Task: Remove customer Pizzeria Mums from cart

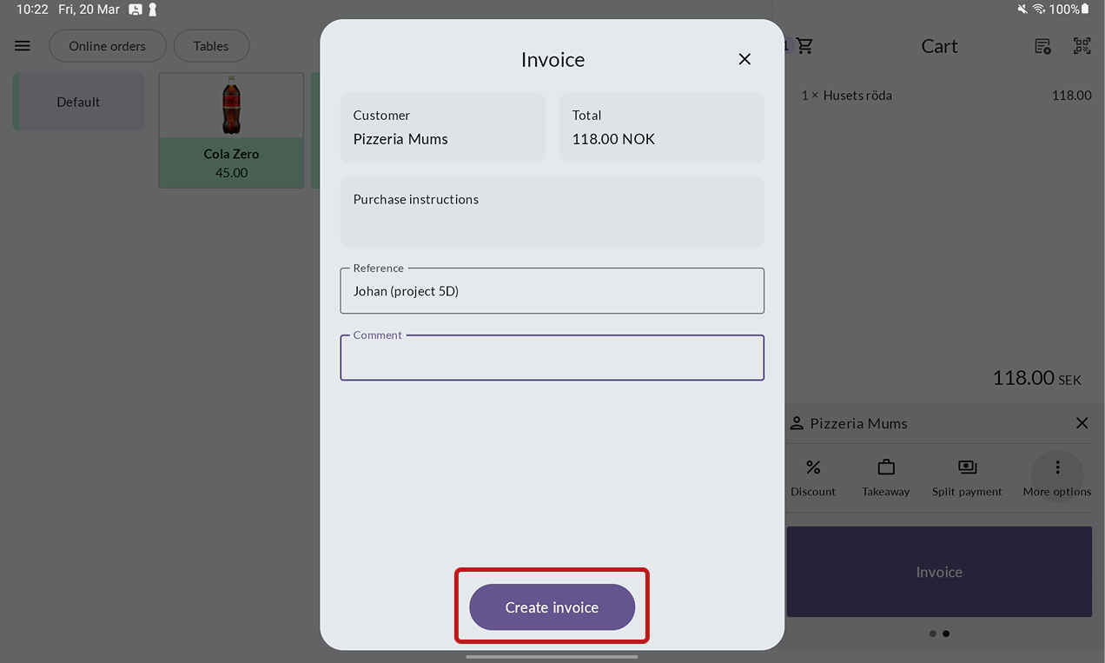Action: click(x=1082, y=423)
